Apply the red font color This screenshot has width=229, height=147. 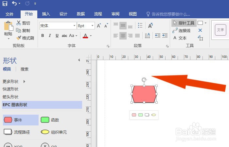(x=85, y=36)
